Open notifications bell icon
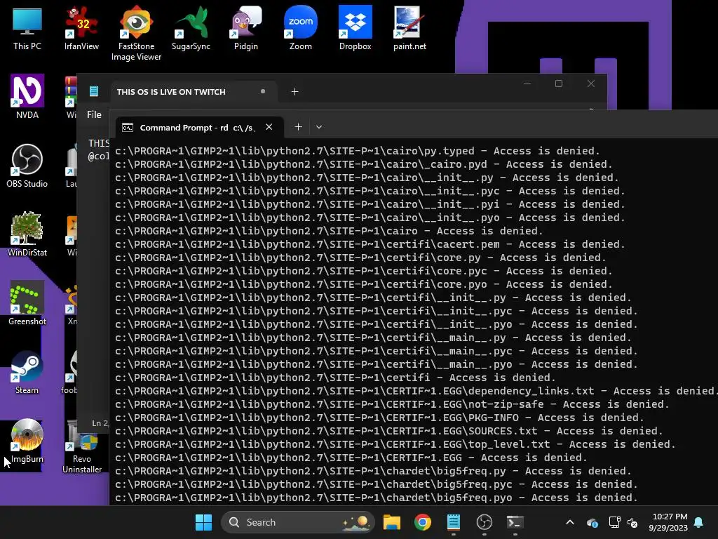Viewport: 718px width, 539px height. point(699,522)
